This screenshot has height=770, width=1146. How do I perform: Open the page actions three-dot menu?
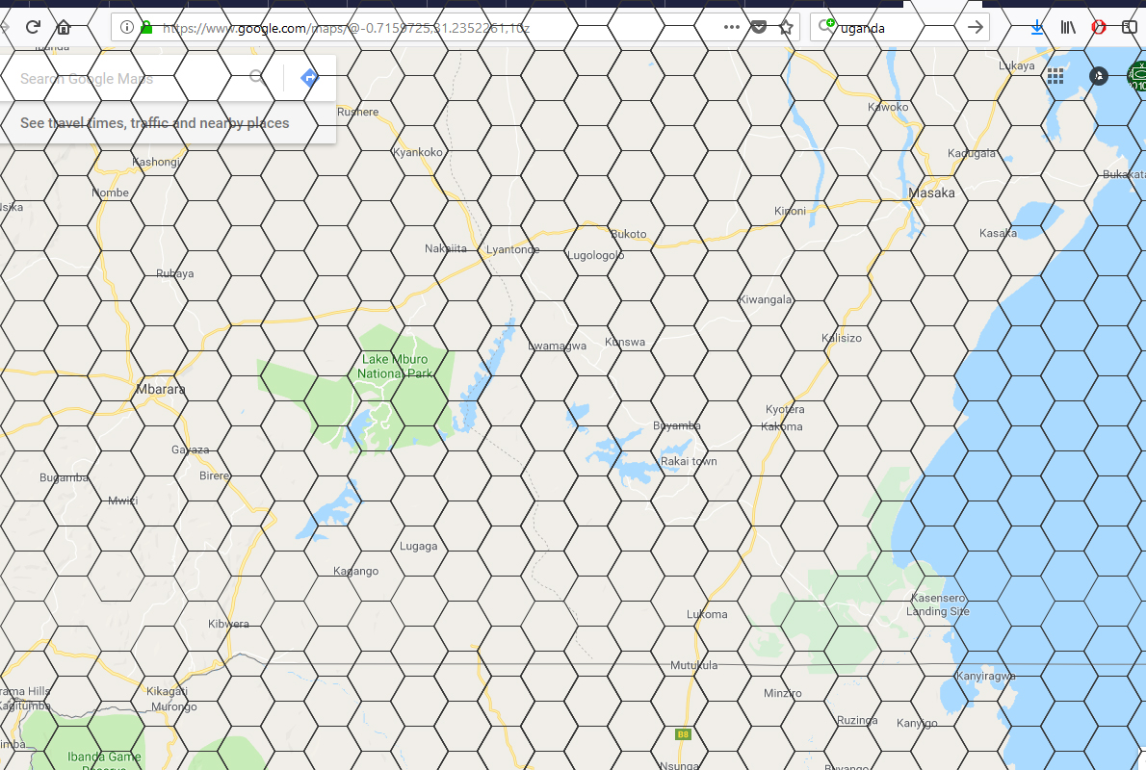[731, 27]
